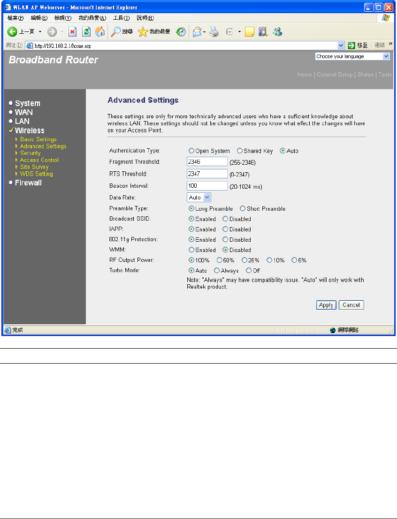Set Turbo Mode to Always
397x519 pixels.
click(216, 270)
